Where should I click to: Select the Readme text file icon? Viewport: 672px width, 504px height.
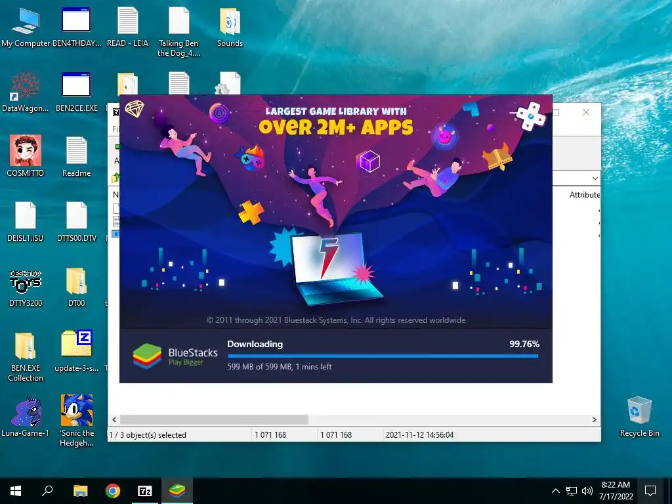pos(76,156)
